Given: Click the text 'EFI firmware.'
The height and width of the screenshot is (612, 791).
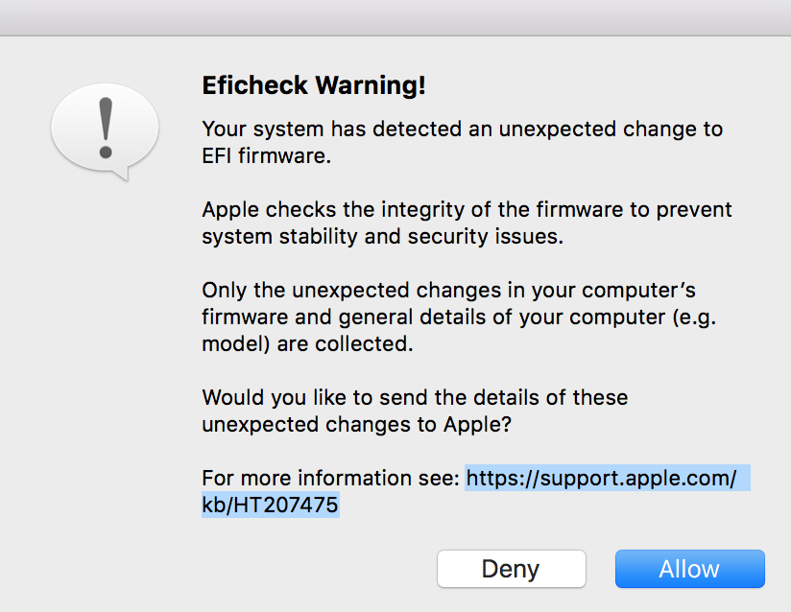Looking at the screenshot, I should pyautogui.click(x=266, y=155).
